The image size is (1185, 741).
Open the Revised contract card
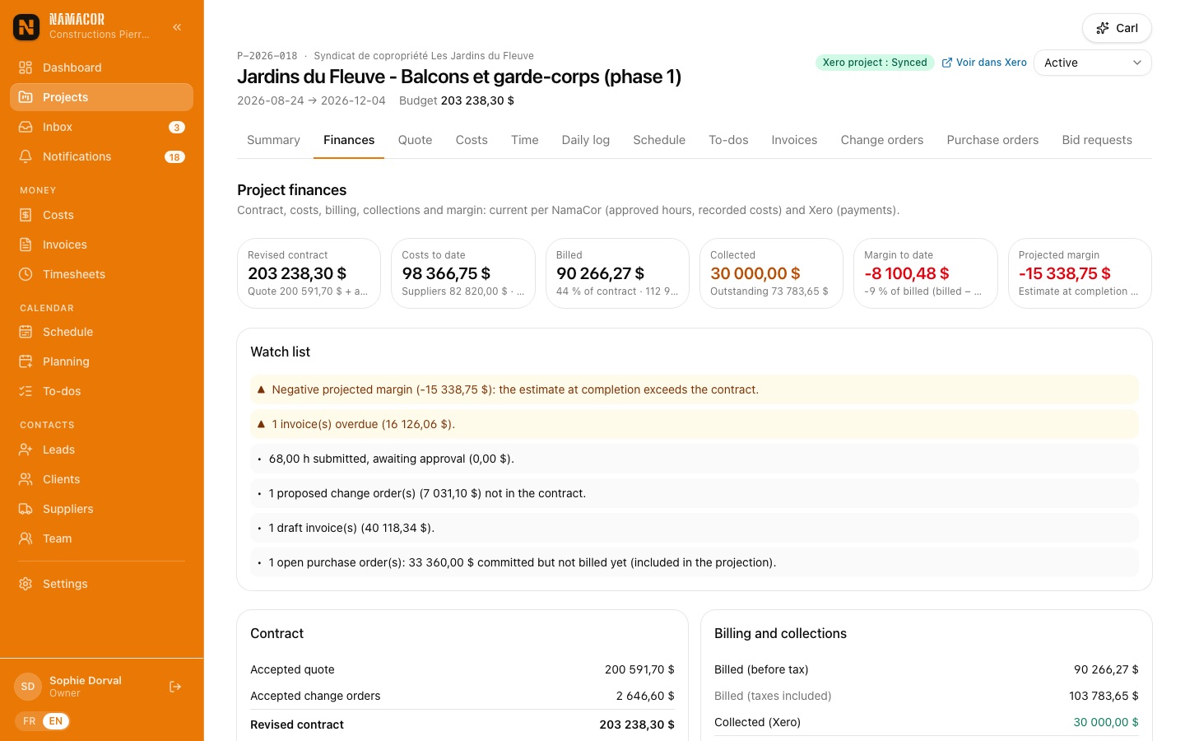309,273
